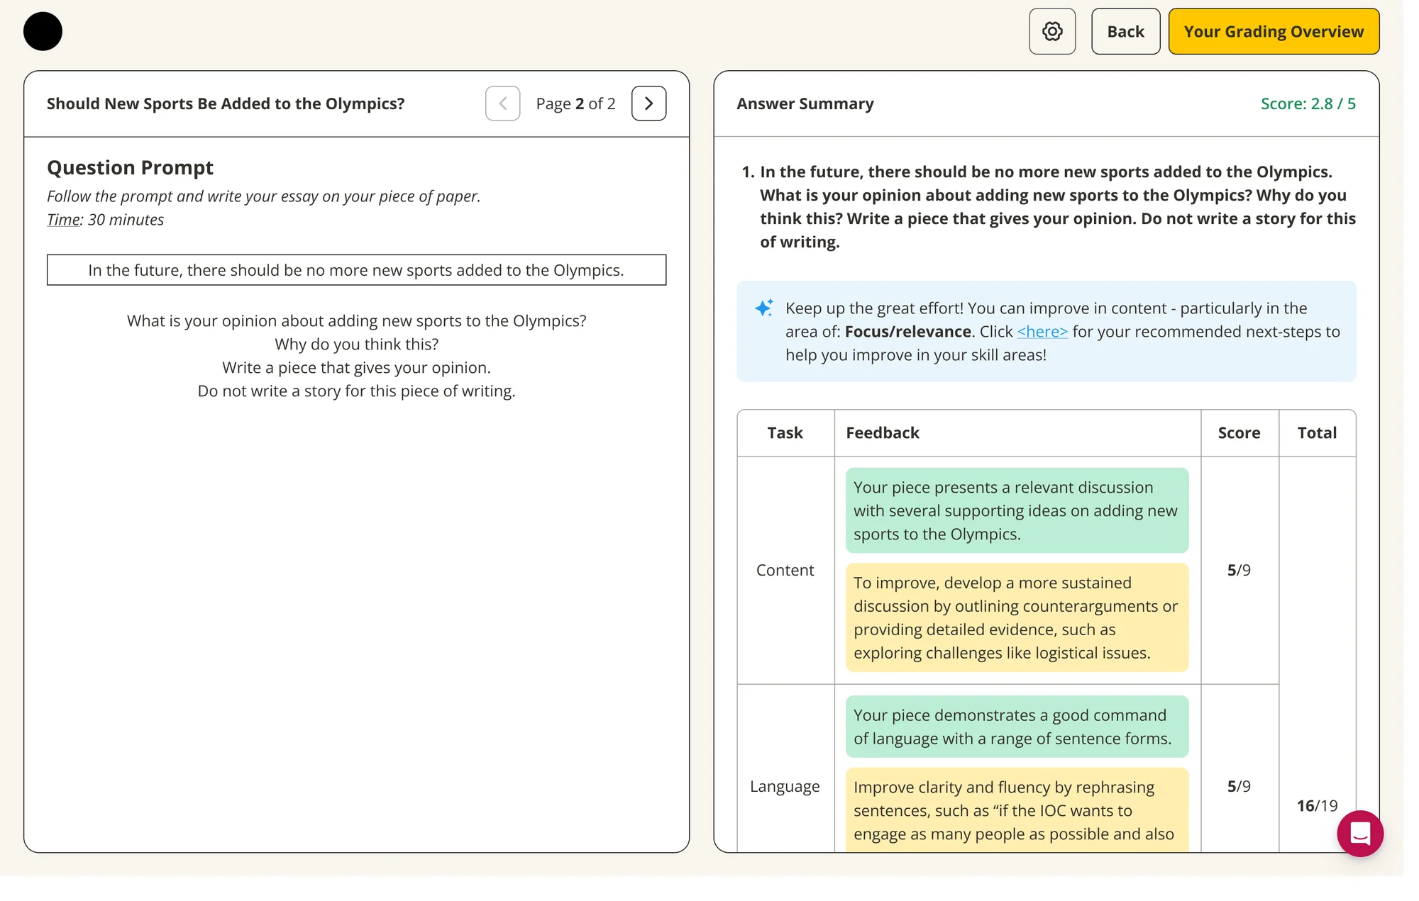Click the Answer Summary heading

(x=805, y=103)
